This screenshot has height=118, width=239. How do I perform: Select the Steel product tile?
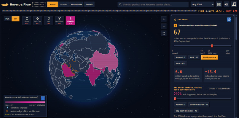click(27, 21)
